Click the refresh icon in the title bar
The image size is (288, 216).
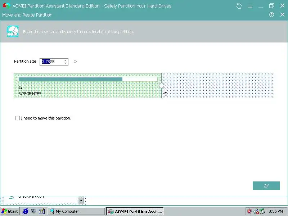pos(239,6)
